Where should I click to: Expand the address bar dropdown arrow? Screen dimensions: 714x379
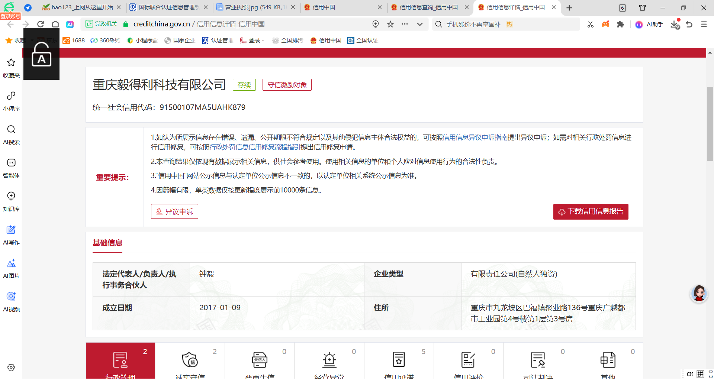[x=420, y=24]
